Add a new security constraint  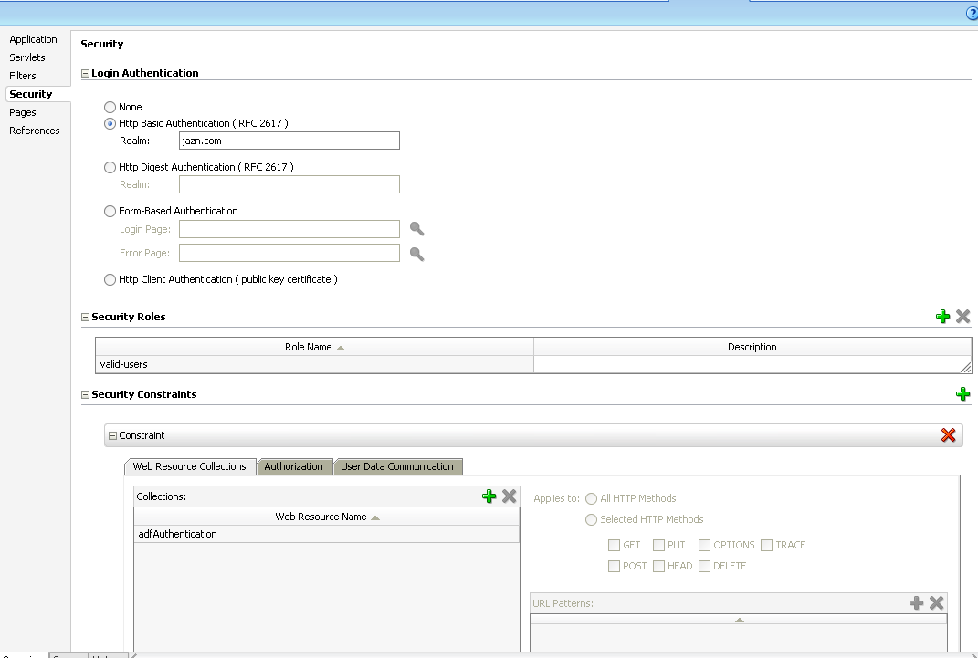962,394
